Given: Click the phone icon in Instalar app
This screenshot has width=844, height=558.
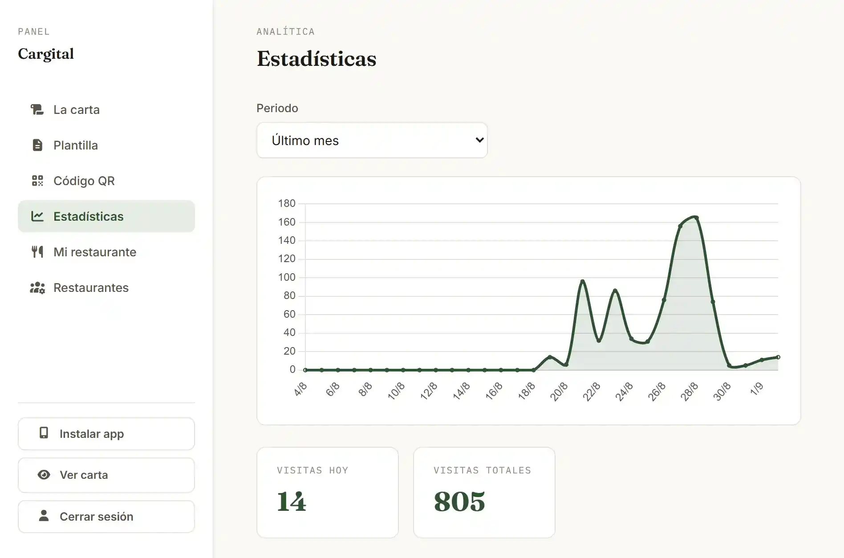Looking at the screenshot, I should click(44, 433).
